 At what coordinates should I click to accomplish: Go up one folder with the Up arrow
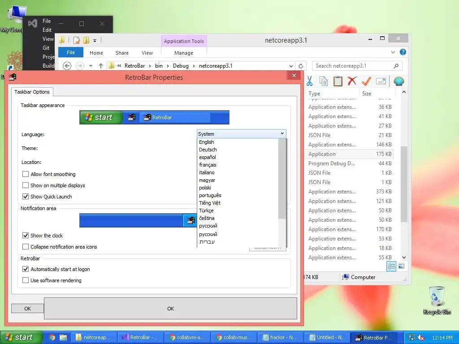[101, 66]
